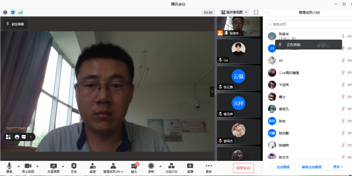Open the 邀请 invite dialog
This screenshot has width=352, height=176.
[x=93, y=168]
